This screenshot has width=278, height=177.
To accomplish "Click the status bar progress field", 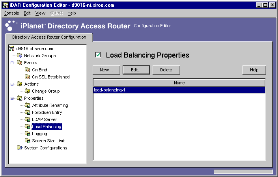I will click(243, 171).
